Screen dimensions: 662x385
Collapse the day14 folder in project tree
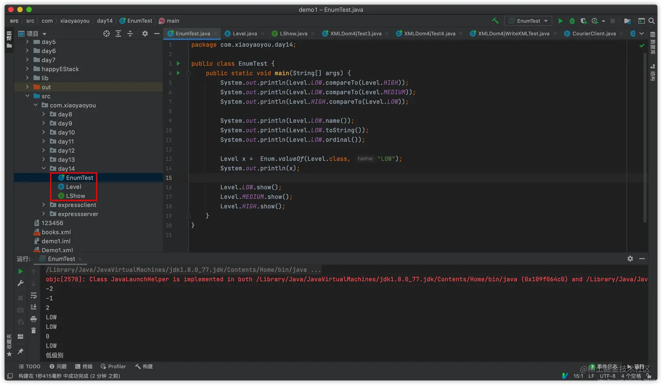(43, 168)
